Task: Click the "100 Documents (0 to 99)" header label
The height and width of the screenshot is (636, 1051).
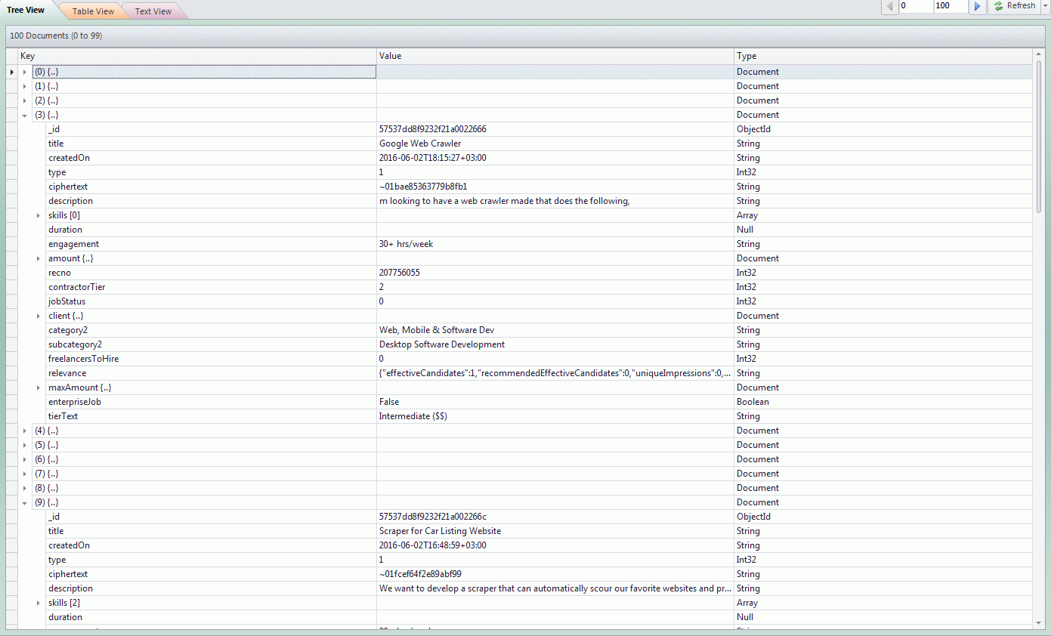Action: coord(56,36)
